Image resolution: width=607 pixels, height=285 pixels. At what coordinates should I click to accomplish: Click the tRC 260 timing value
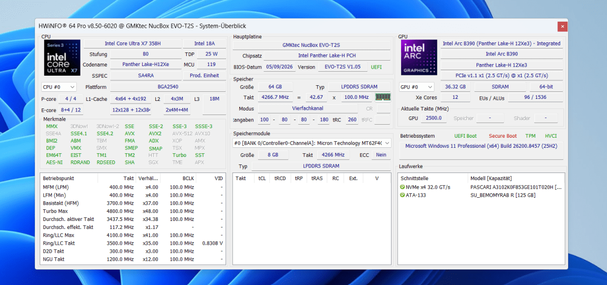[x=352, y=120]
